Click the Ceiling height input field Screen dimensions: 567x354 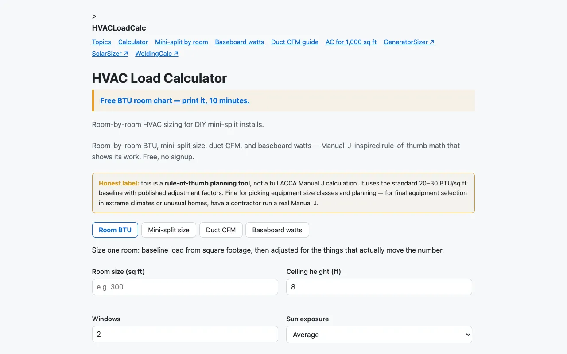379,287
